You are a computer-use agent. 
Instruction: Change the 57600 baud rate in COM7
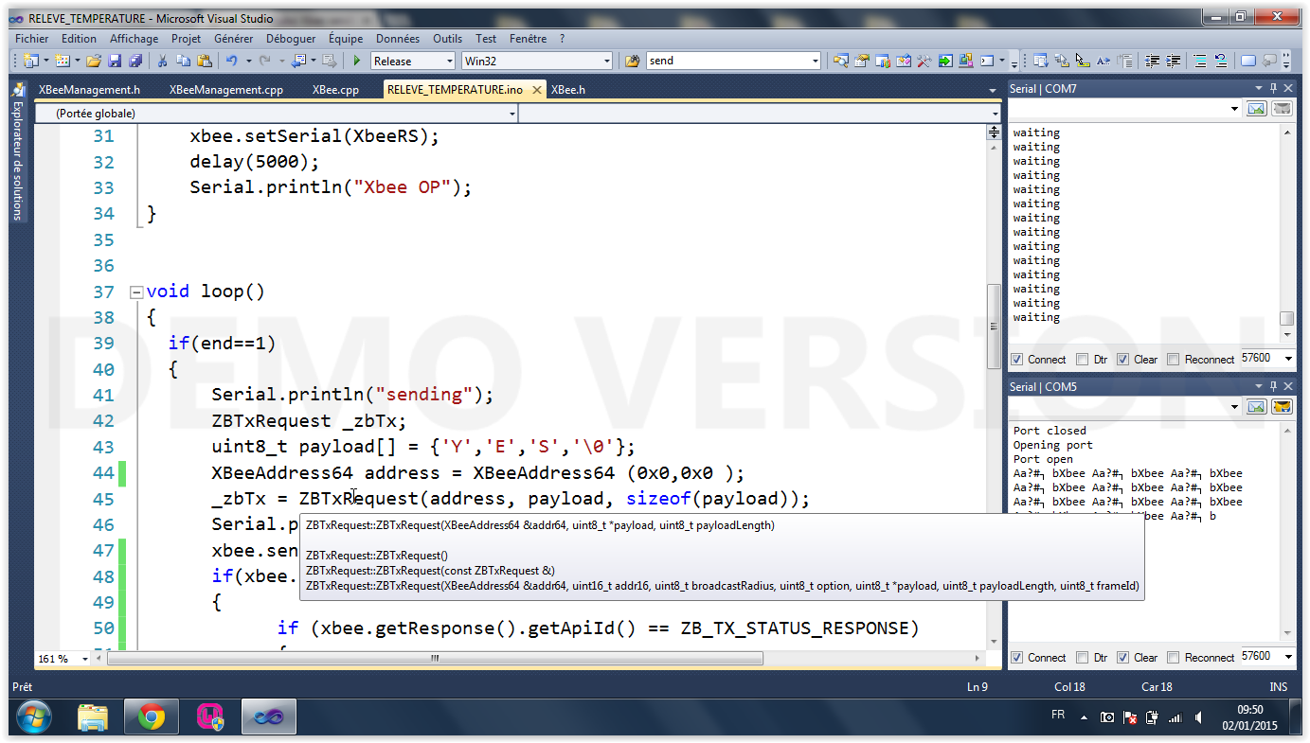(1266, 359)
